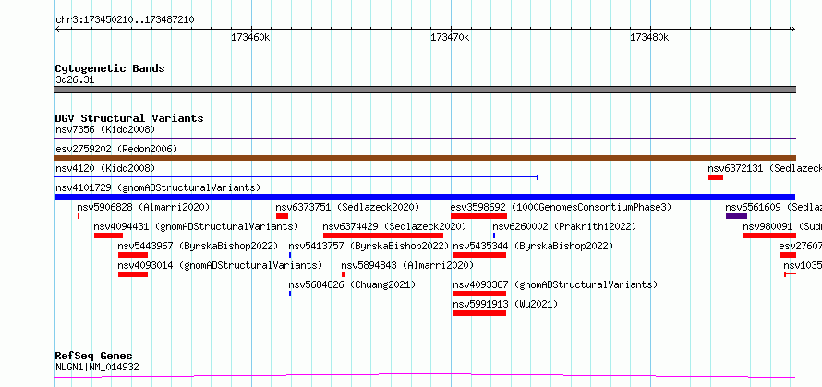Click the thick blue nsv4101729 variant bar

[425, 197]
